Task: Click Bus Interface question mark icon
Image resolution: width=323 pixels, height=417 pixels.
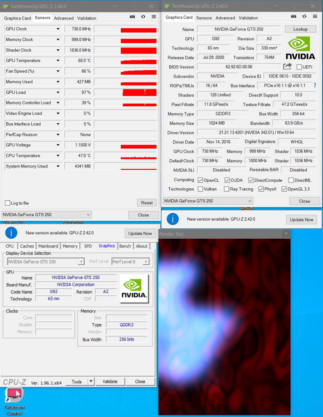Action: (315, 85)
